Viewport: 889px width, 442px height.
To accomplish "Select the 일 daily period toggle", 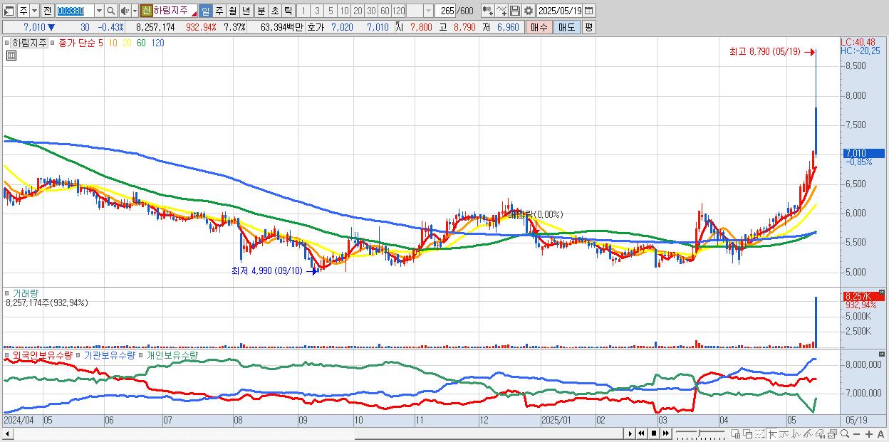I will click(x=206, y=11).
